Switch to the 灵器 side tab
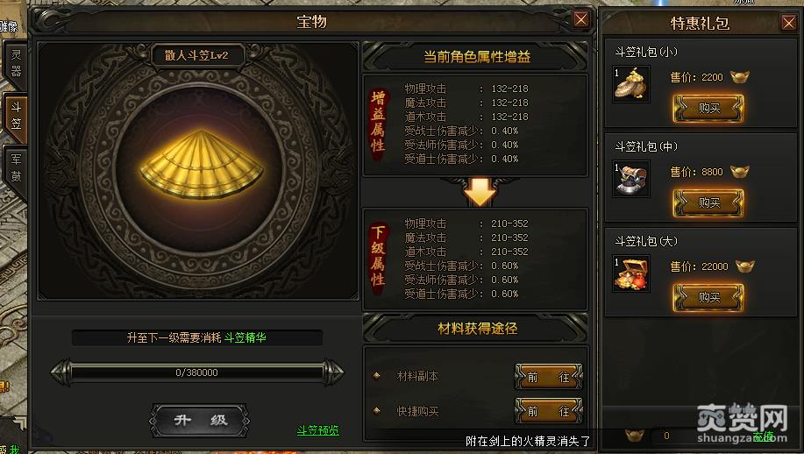Viewport: 804px width, 454px height. [x=16, y=63]
